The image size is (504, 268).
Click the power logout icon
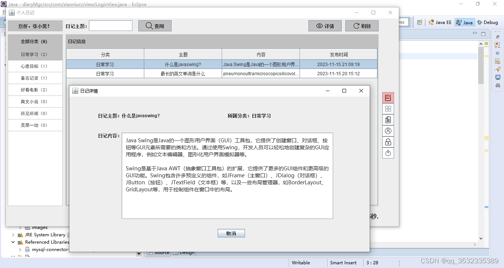[x=388, y=153]
